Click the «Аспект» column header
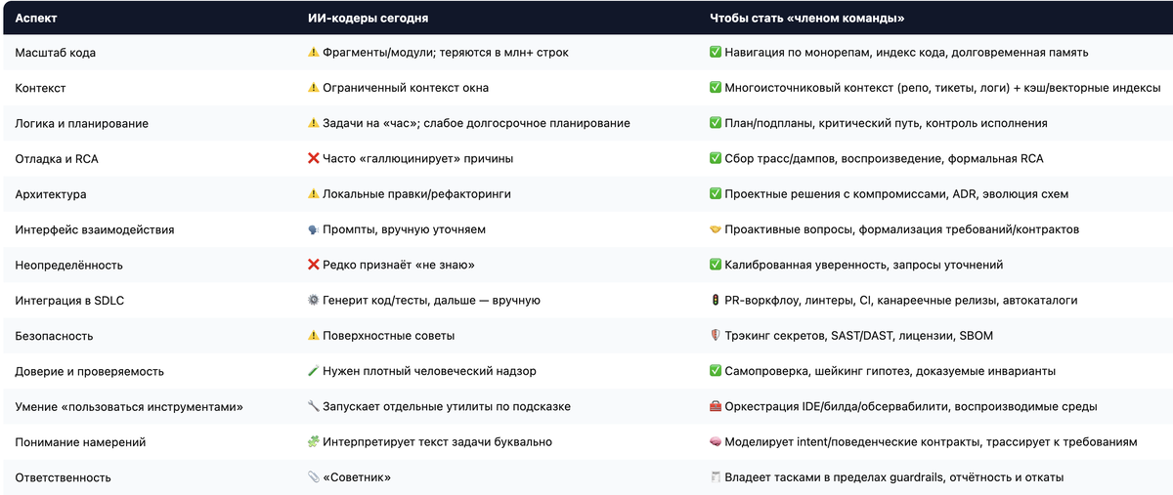The height and width of the screenshot is (495, 1173). [37, 18]
